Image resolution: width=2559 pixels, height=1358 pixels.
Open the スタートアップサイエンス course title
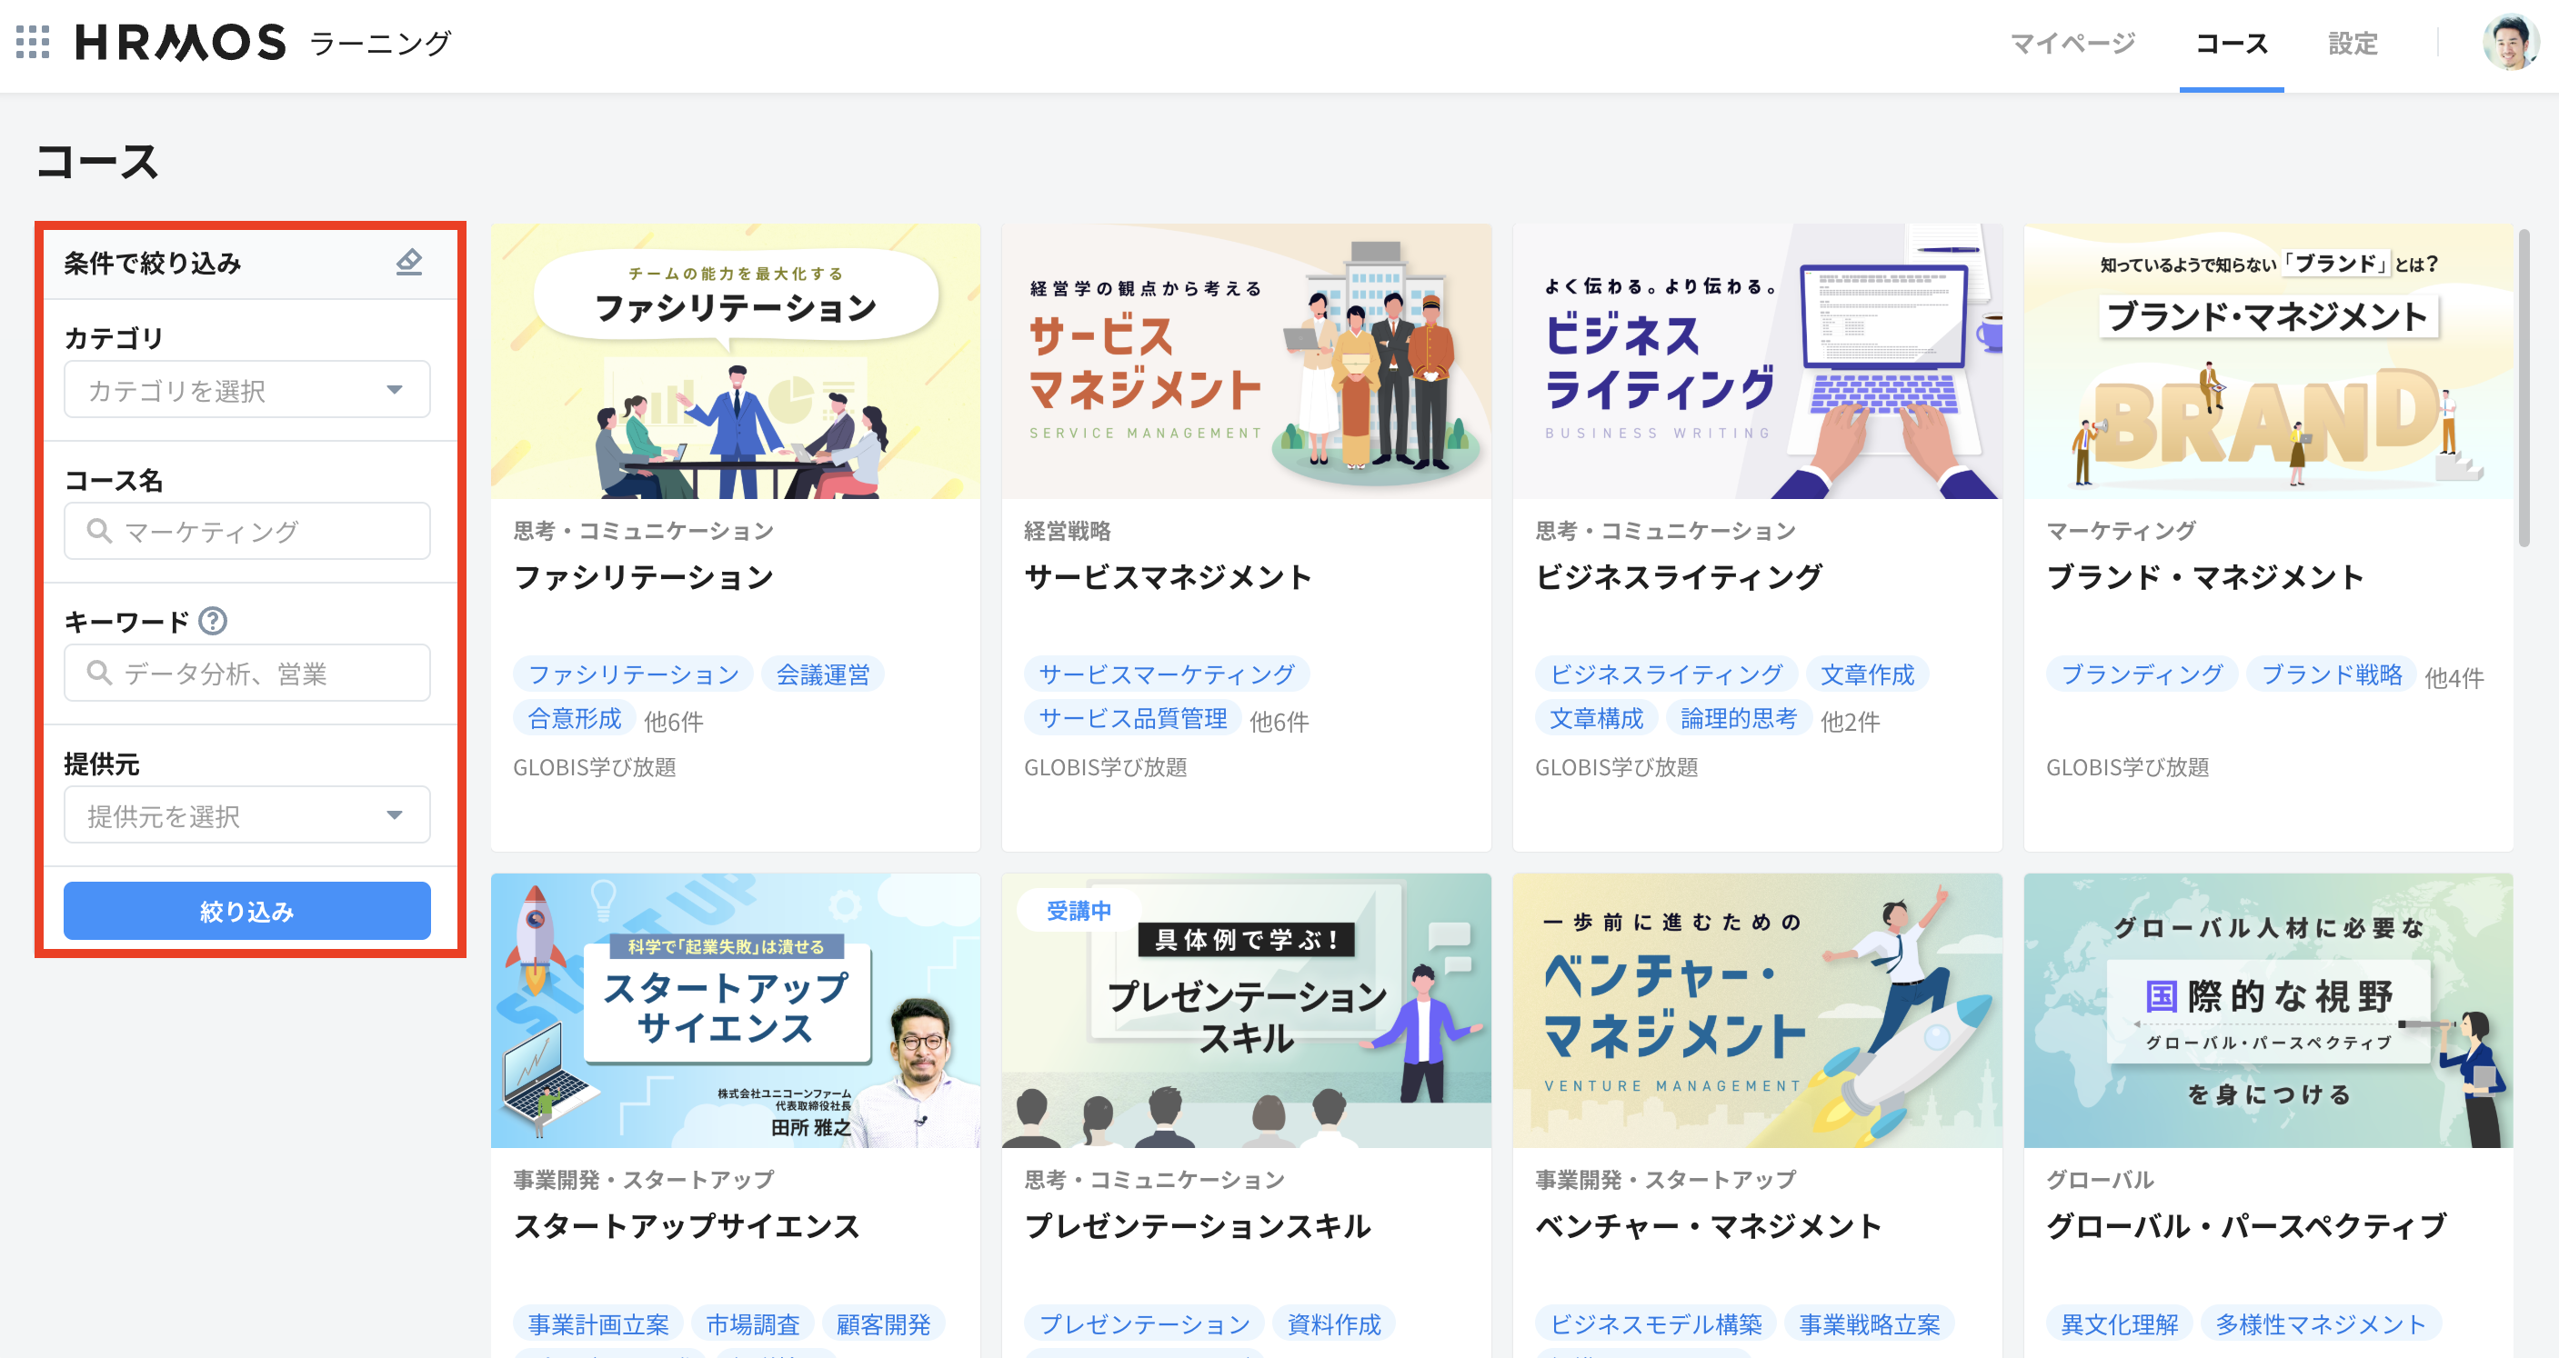click(x=686, y=1226)
